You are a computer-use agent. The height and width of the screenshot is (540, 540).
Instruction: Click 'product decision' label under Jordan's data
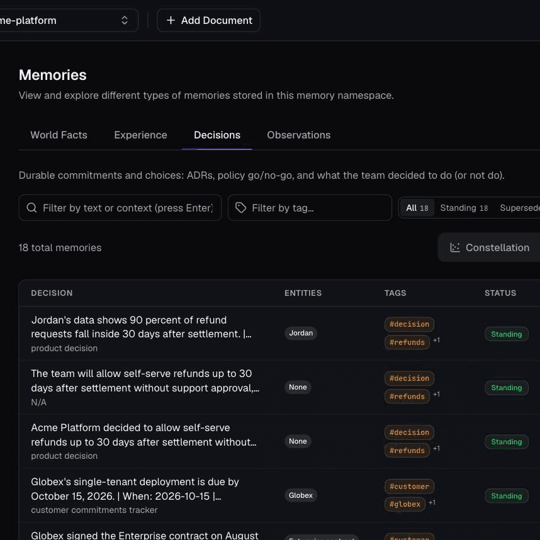click(x=64, y=348)
